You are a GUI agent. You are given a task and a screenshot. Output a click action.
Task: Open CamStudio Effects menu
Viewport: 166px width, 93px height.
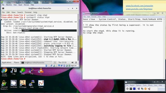coord(150,85)
